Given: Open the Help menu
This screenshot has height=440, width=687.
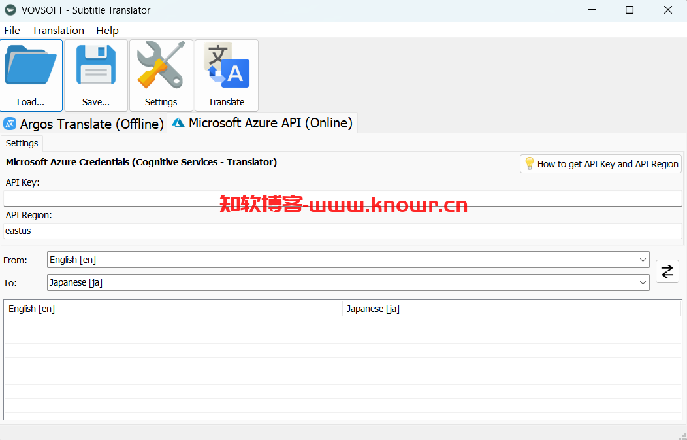Looking at the screenshot, I should (107, 30).
